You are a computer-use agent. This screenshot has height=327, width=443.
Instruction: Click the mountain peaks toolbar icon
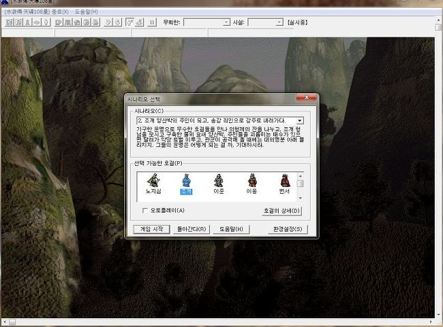click(x=67, y=22)
